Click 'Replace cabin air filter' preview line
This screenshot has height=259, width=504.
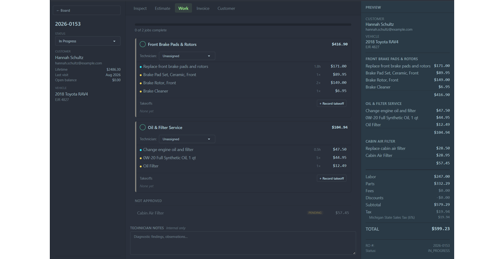pos(408,148)
